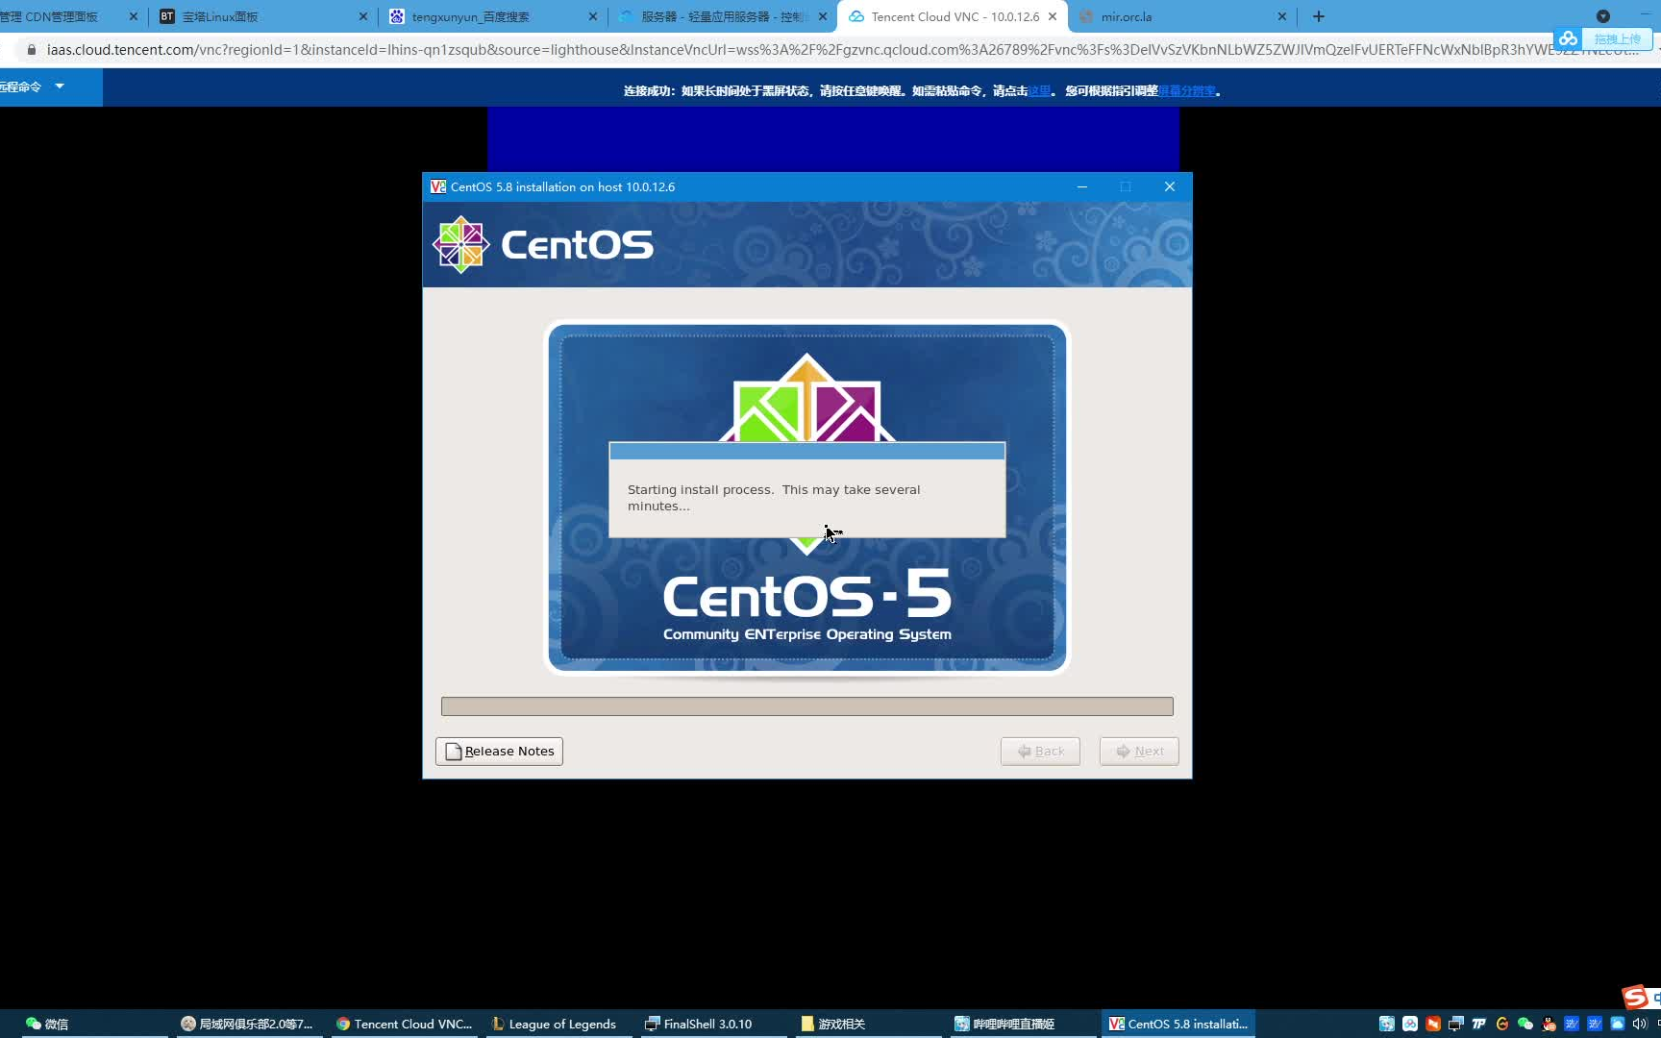This screenshot has height=1038, width=1661.
Task: Maximize the CentOS installation window
Action: 1126,186
